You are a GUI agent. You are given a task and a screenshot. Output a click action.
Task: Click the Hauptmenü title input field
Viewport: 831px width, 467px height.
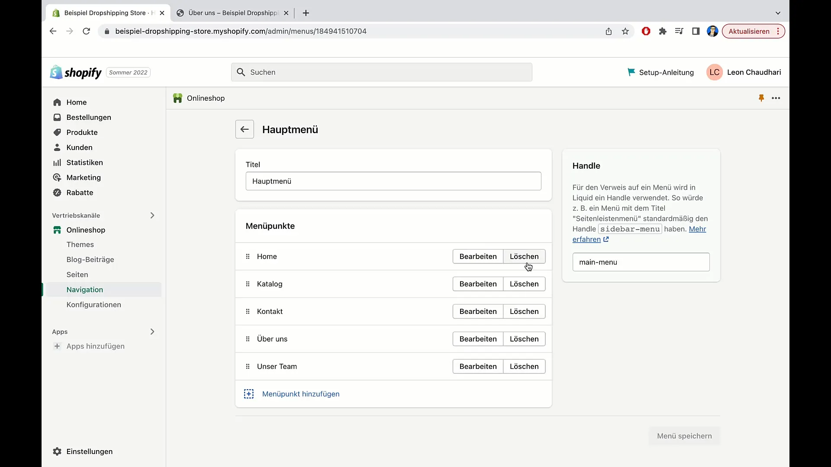[393, 181]
